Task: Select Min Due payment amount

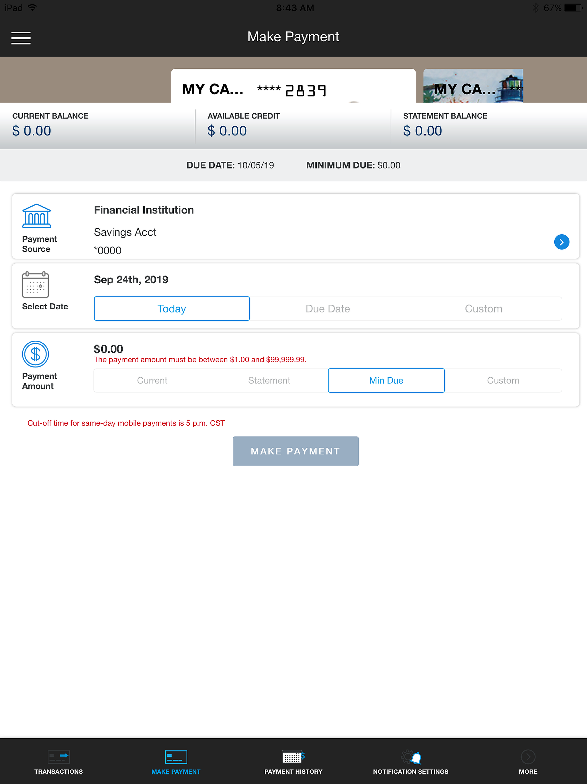Action: [386, 380]
